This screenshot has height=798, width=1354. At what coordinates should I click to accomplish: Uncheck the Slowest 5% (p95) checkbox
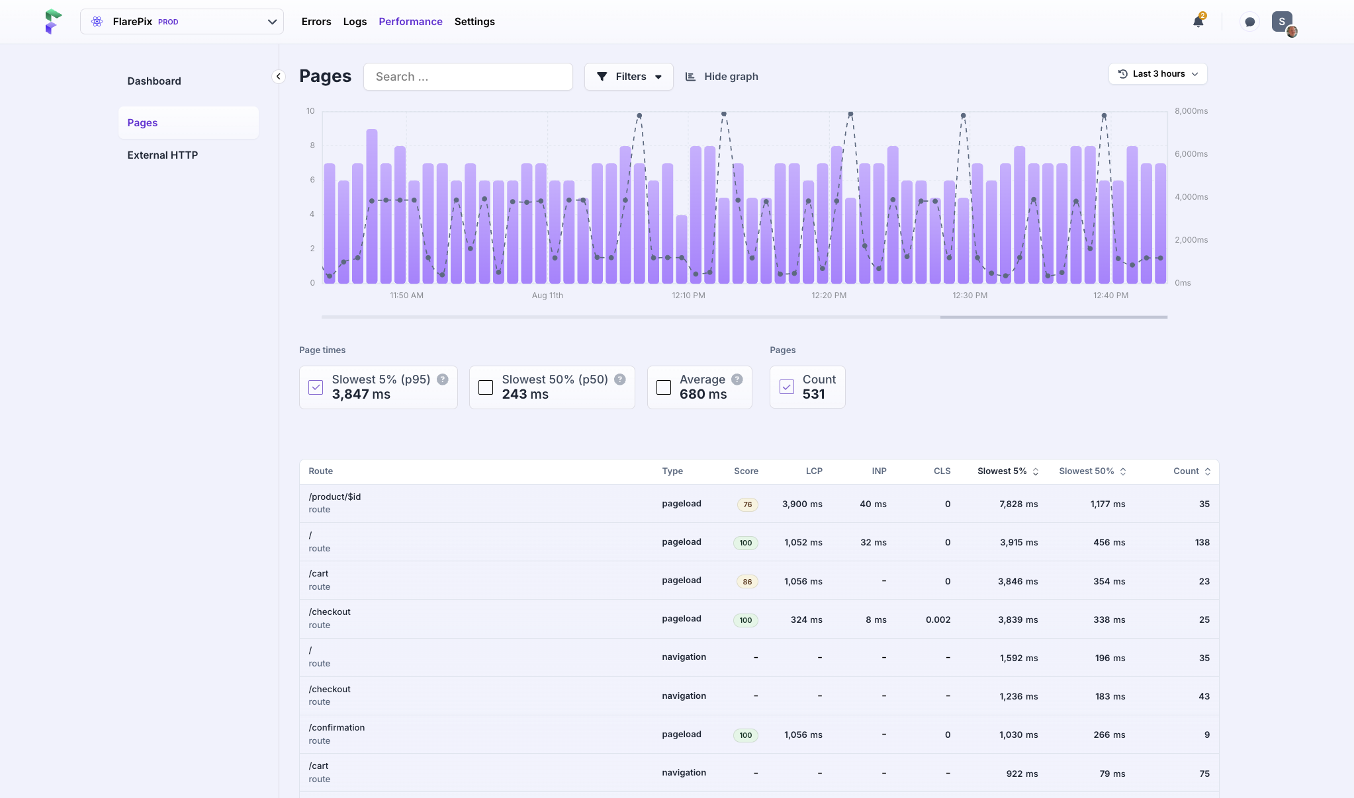click(316, 387)
